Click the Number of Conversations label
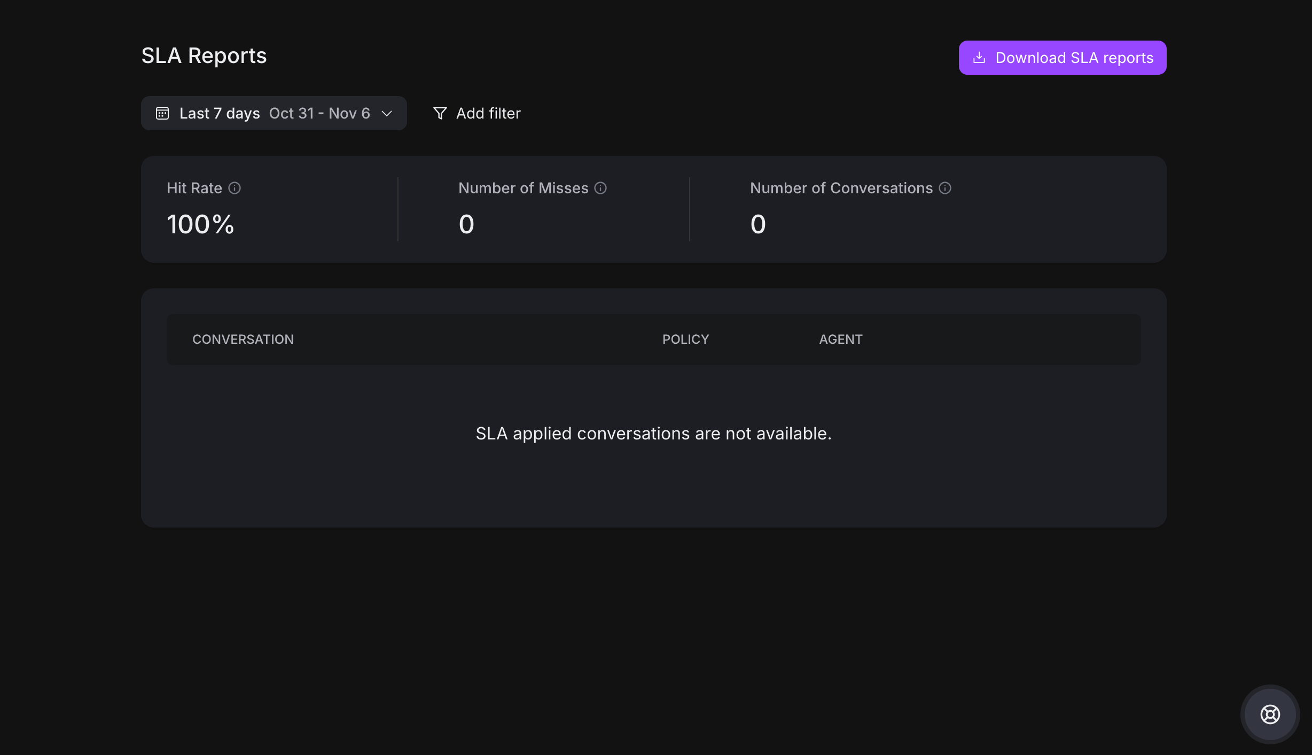 [x=841, y=188]
